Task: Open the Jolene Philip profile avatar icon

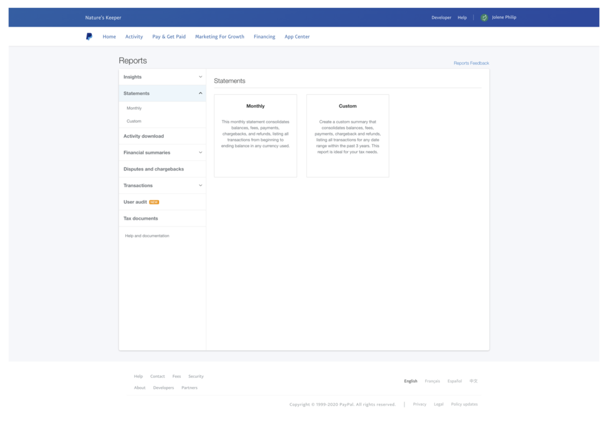Action: click(484, 17)
